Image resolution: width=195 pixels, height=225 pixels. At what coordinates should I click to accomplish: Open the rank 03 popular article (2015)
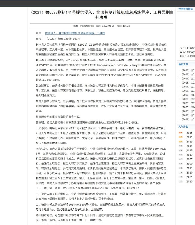tap(189, 142)
